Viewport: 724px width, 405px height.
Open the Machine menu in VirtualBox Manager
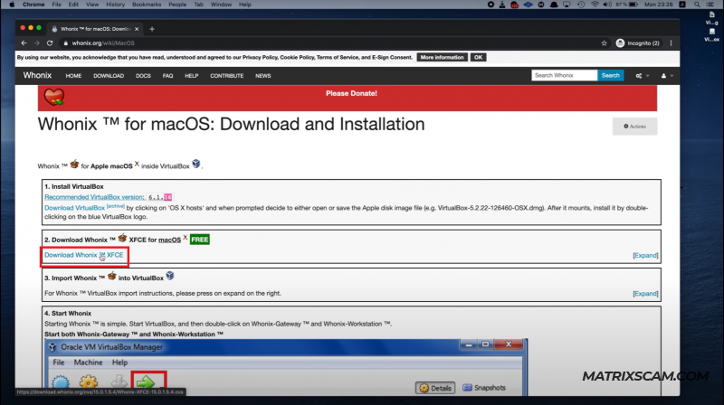(x=88, y=363)
